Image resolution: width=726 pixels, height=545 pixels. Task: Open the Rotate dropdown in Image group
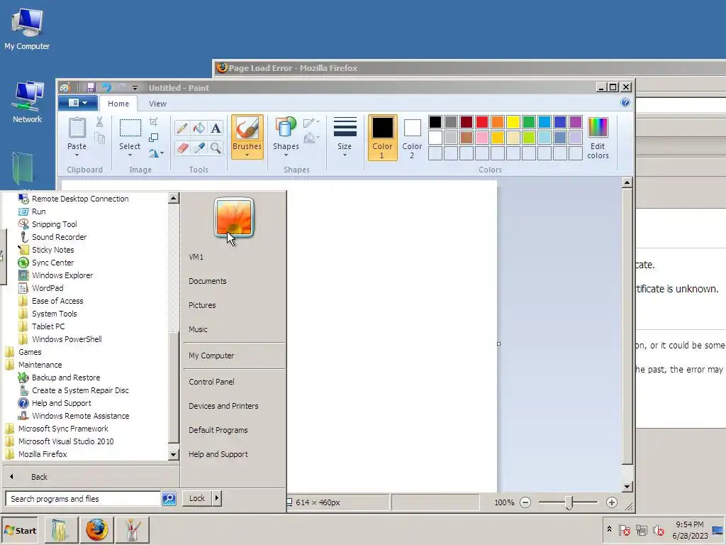coord(157,153)
